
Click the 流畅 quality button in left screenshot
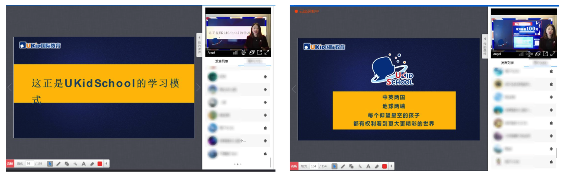coord(10,164)
